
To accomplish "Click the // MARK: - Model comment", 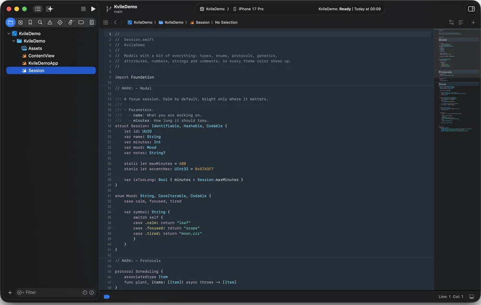I will coord(133,88).
